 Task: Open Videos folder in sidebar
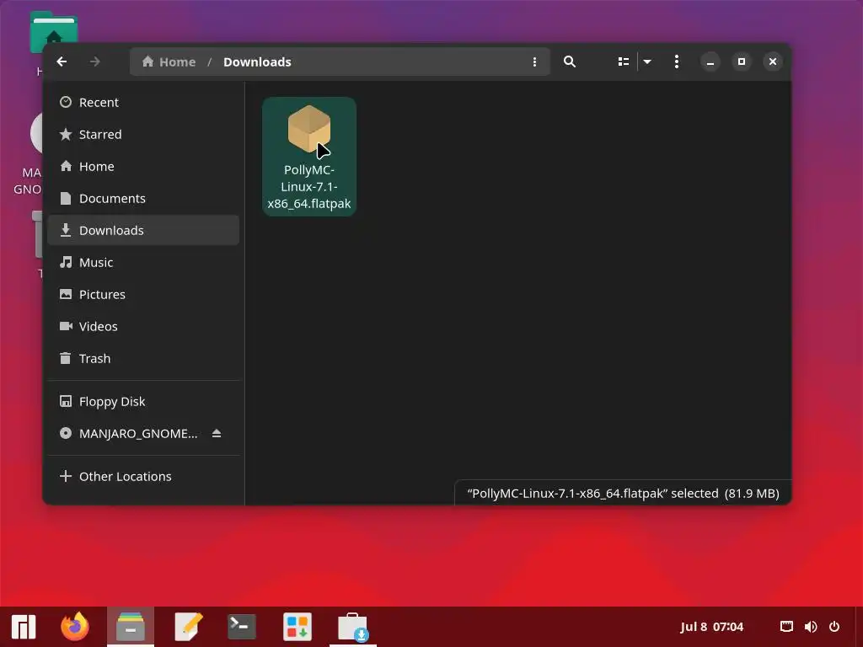(143, 326)
